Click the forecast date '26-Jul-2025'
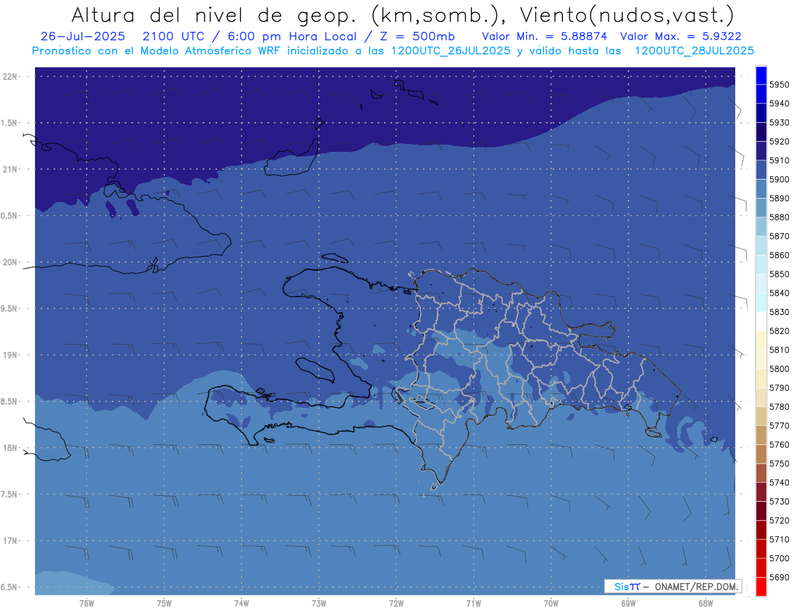The image size is (792, 612). [x=82, y=36]
